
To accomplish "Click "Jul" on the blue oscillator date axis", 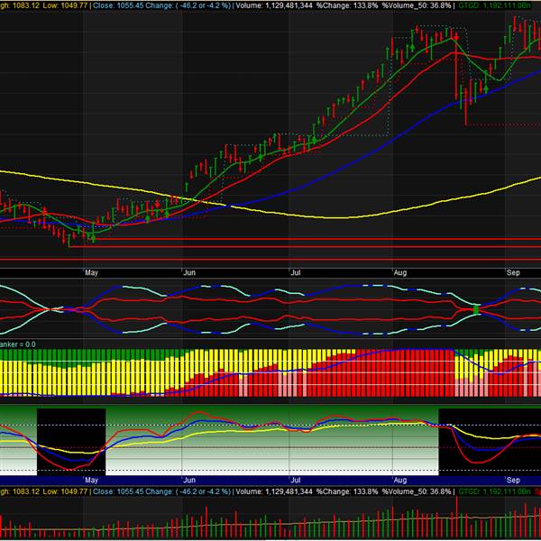I will tap(296, 480).
